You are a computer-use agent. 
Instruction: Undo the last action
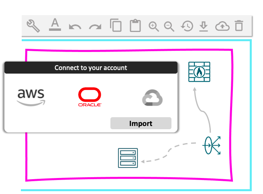(x=75, y=26)
